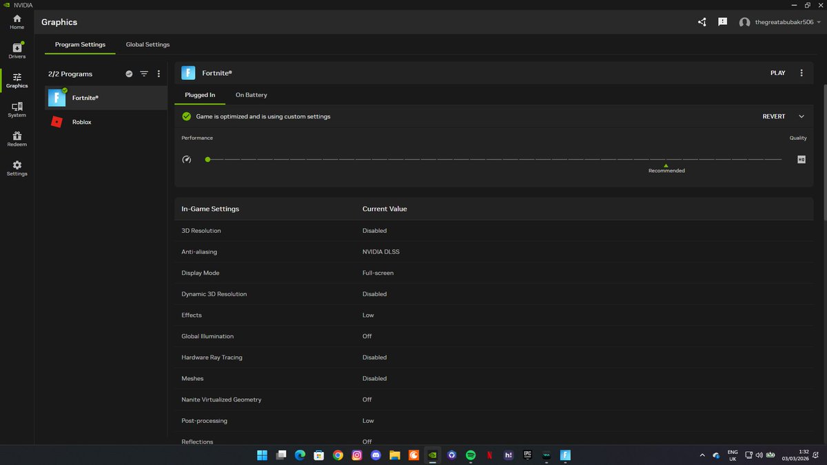Open the thegreatabubakr506 account dropdown
Screen dimensions: 827x465
point(779,22)
